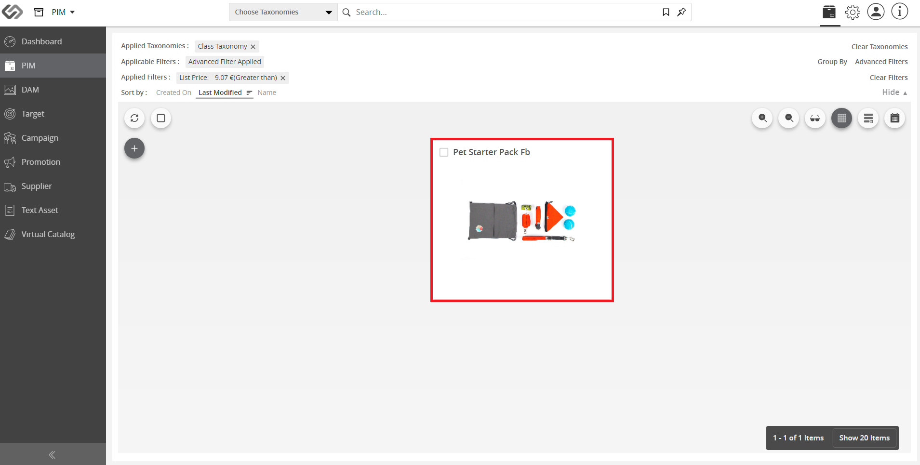Open Target in the sidebar

click(53, 114)
